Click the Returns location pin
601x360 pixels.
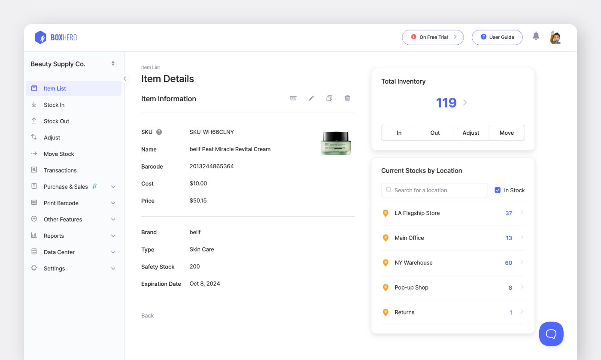[x=385, y=312]
